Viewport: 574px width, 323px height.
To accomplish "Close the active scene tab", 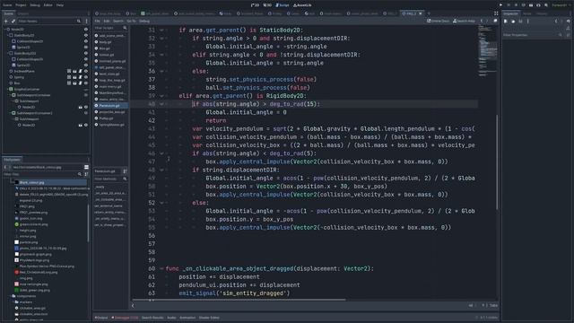I will pos(421,13).
